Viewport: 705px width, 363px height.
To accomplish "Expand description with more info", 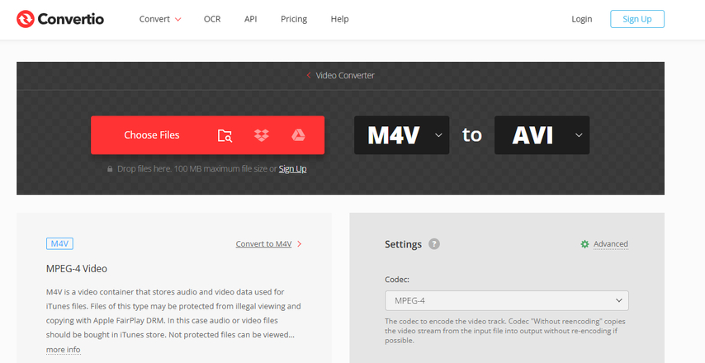I will pos(63,350).
